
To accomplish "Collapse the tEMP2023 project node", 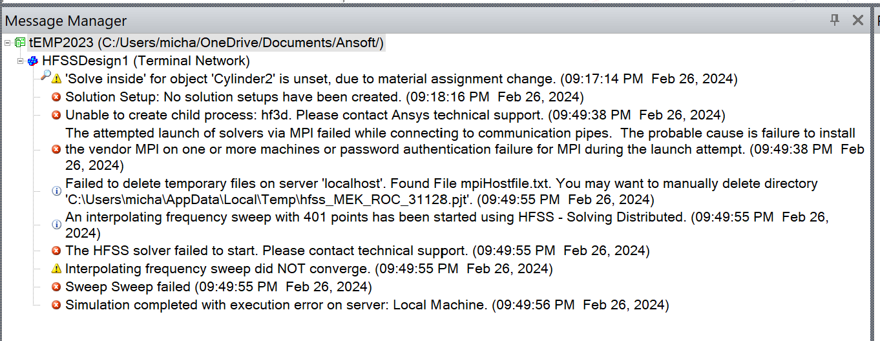I will 7,43.
